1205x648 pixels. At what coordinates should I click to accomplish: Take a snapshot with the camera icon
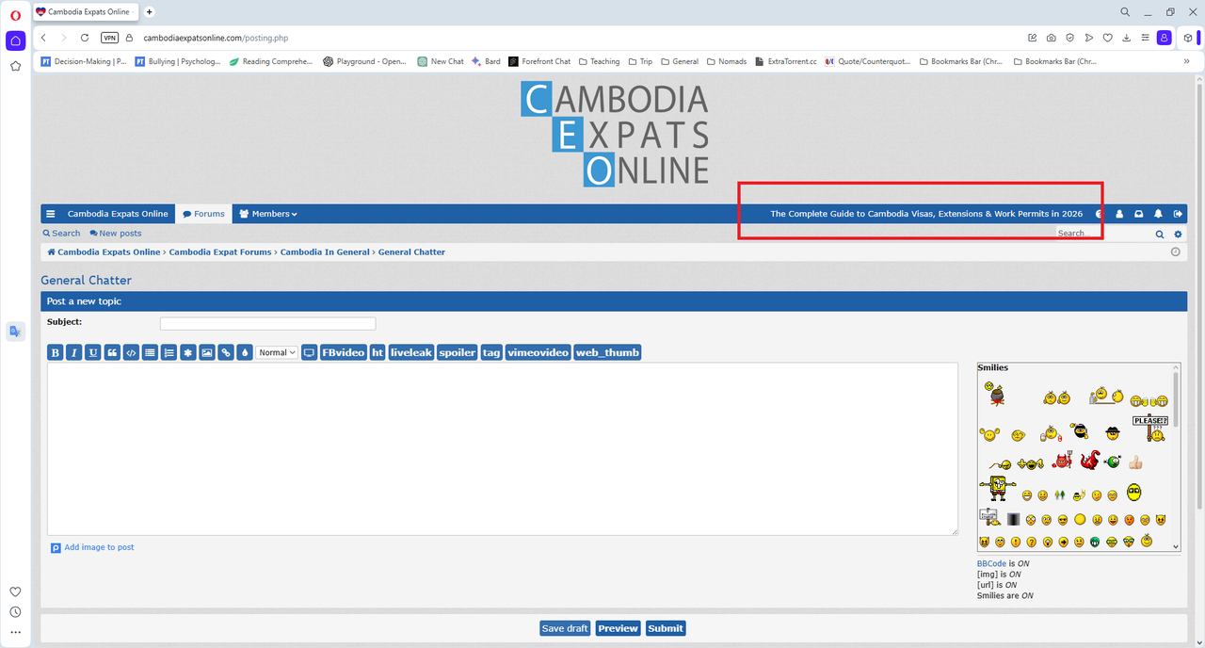coord(1051,38)
